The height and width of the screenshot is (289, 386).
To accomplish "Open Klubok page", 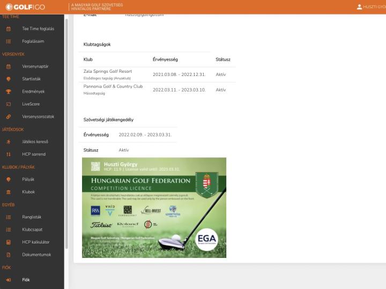I will [28, 192].
